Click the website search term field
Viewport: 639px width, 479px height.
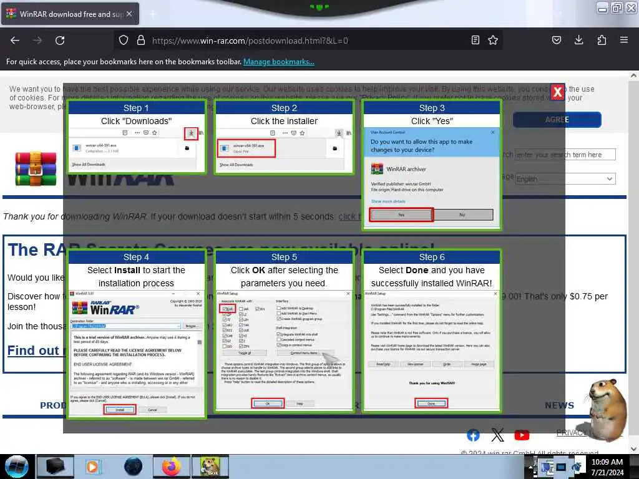tap(565, 155)
